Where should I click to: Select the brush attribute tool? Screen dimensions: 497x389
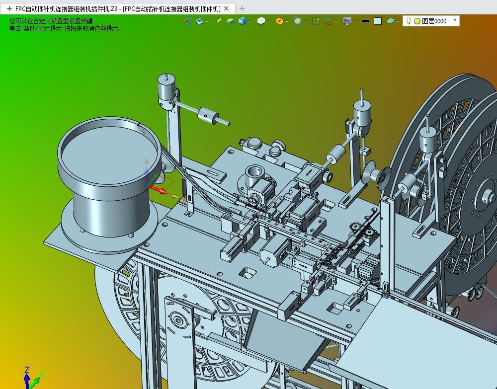pyautogui.click(x=219, y=21)
